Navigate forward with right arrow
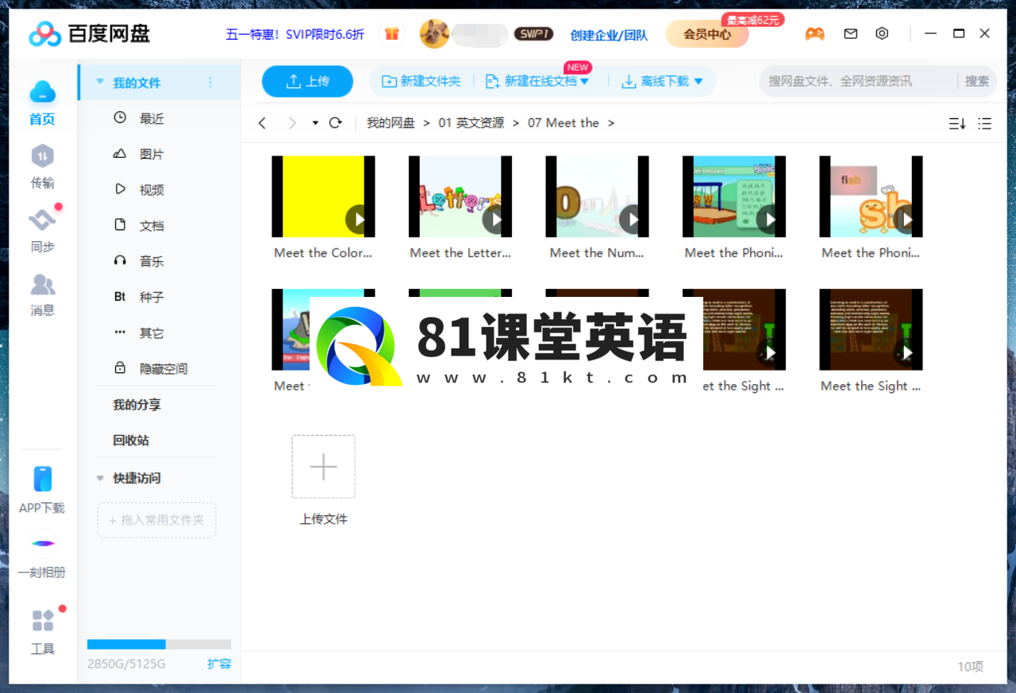 [x=292, y=123]
